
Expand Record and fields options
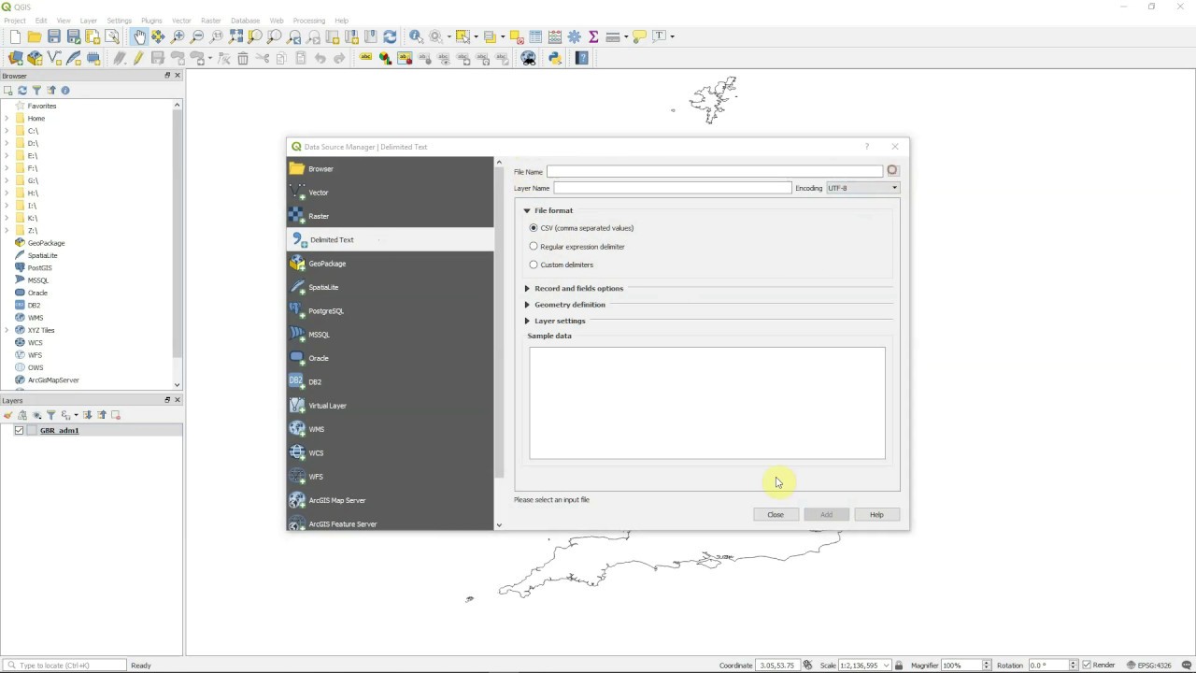[x=527, y=289]
